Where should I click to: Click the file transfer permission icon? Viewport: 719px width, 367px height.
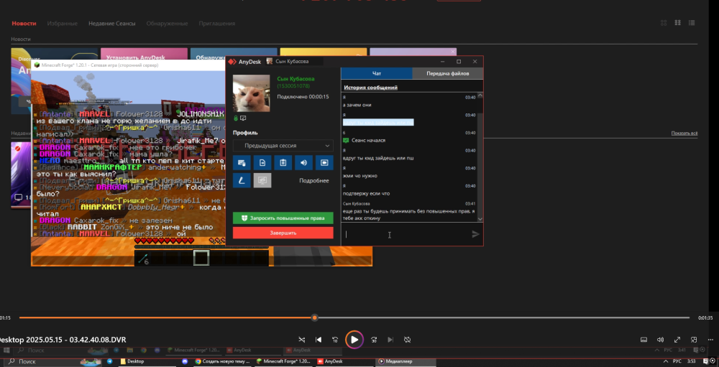click(262, 162)
